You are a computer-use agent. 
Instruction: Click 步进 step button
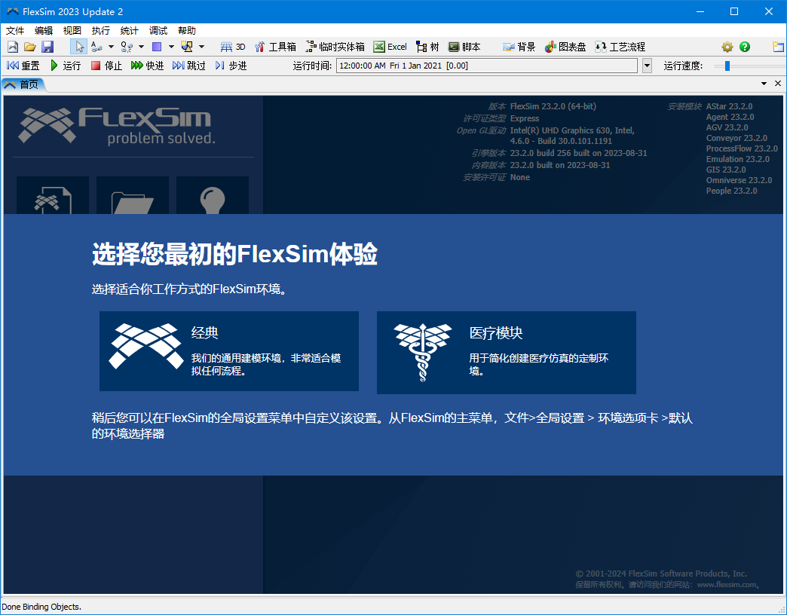coord(231,66)
